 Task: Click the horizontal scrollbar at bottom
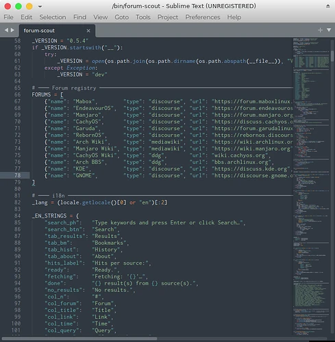click(x=79, y=339)
